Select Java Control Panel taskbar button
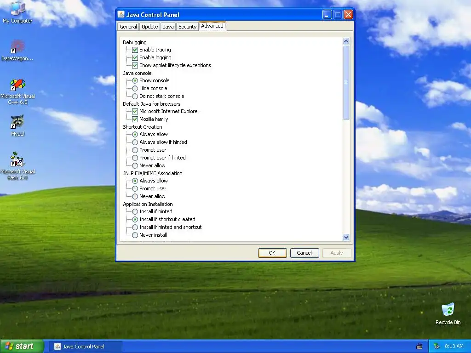Image resolution: width=471 pixels, height=353 pixels. [86, 347]
